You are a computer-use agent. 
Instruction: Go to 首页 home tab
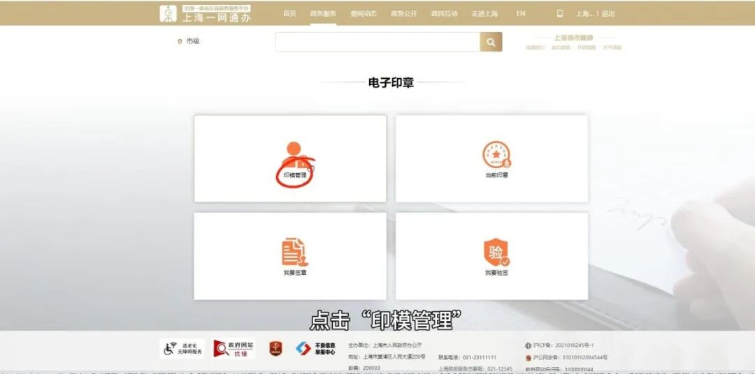289,13
